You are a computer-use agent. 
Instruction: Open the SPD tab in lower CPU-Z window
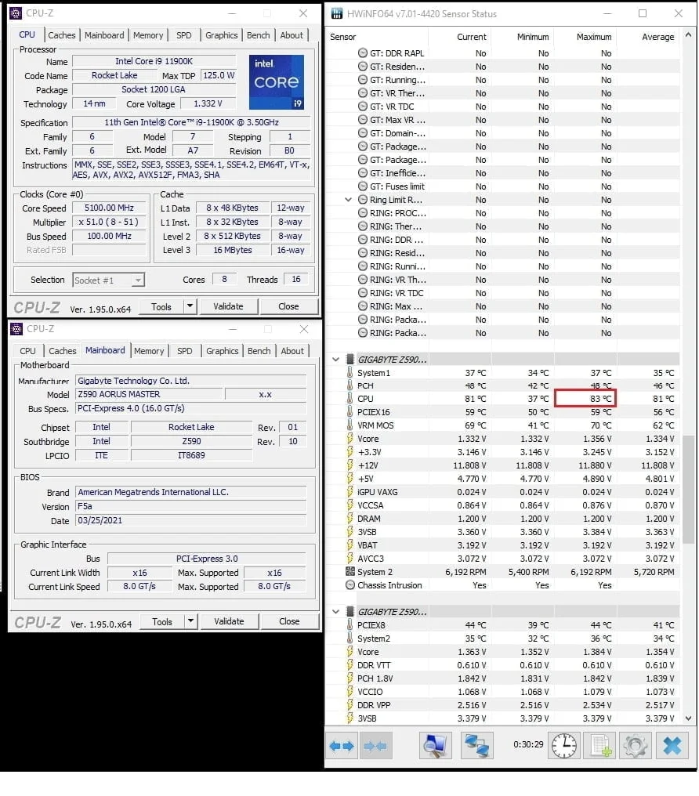185,351
